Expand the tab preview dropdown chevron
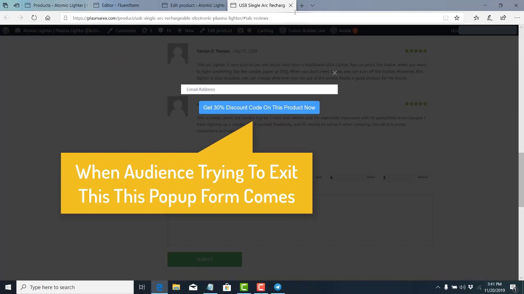The width and height of the screenshot is (524, 294). pos(312,5)
